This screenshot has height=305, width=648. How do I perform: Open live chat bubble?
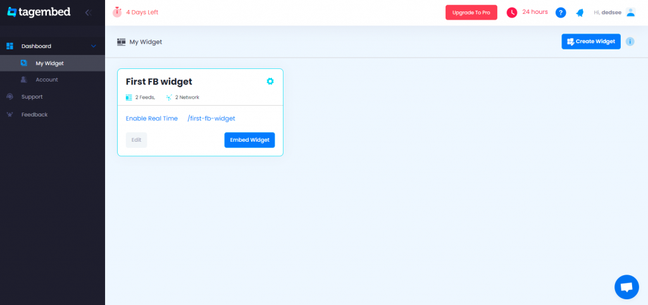coord(626,287)
